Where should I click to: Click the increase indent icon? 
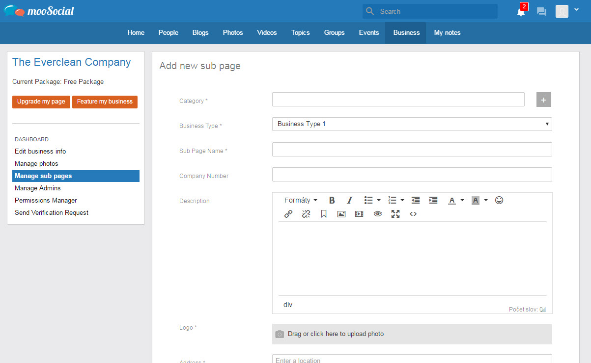(x=433, y=200)
